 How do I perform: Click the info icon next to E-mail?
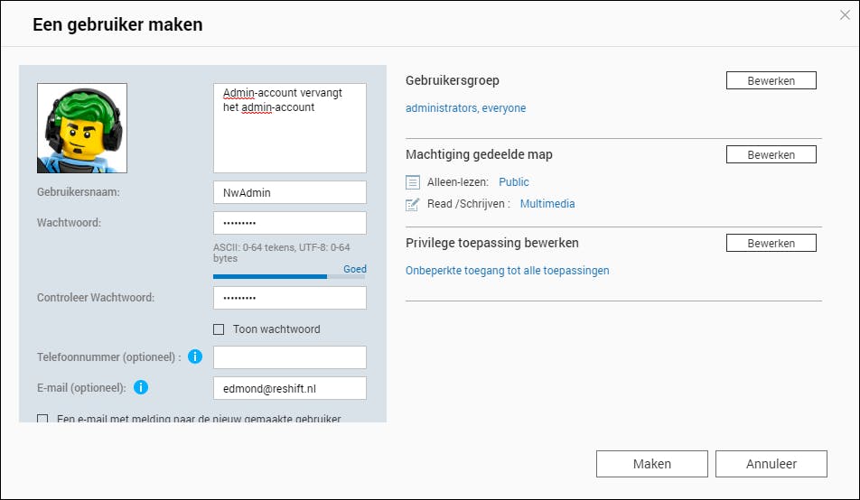click(141, 388)
